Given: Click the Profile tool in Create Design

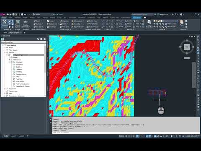Looking at the screenshot, I should tap(64, 24).
